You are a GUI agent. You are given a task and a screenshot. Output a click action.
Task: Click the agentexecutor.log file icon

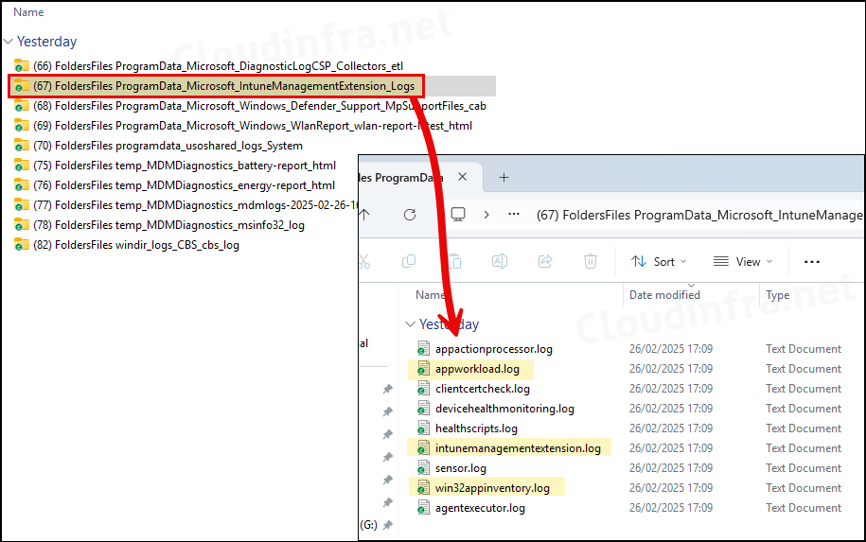point(423,507)
